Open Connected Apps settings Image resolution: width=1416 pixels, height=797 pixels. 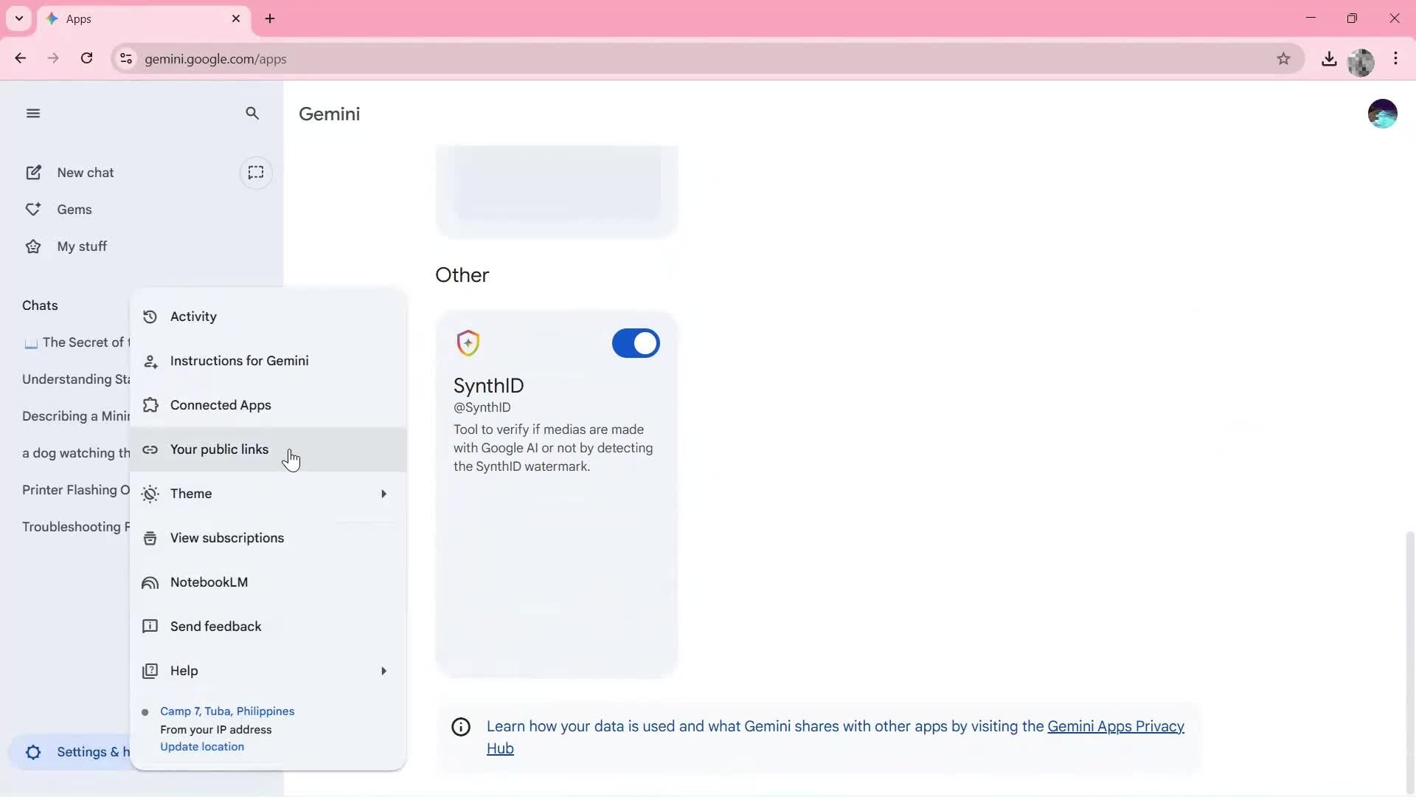tap(221, 404)
